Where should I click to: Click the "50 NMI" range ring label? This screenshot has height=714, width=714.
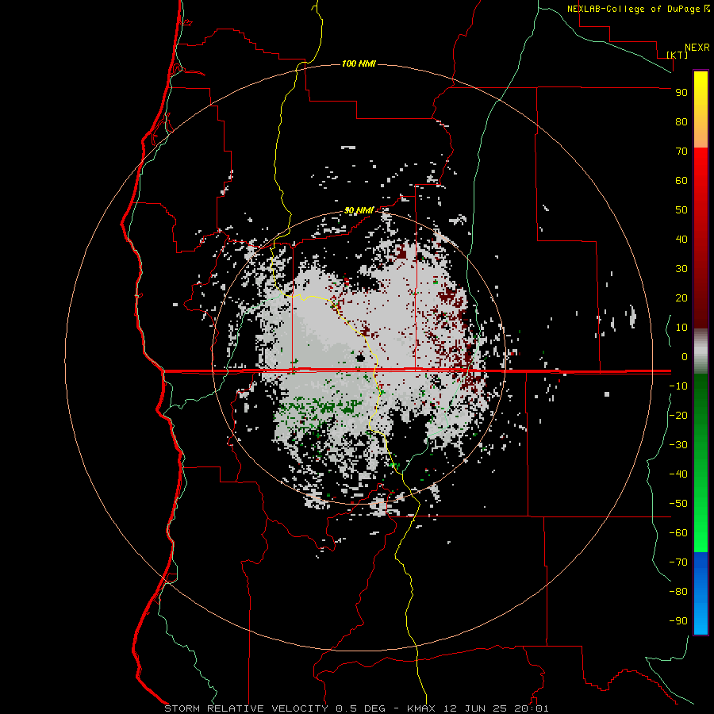(x=359, y=210)
